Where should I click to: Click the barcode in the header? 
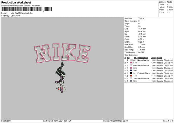(x=27, y=9)
